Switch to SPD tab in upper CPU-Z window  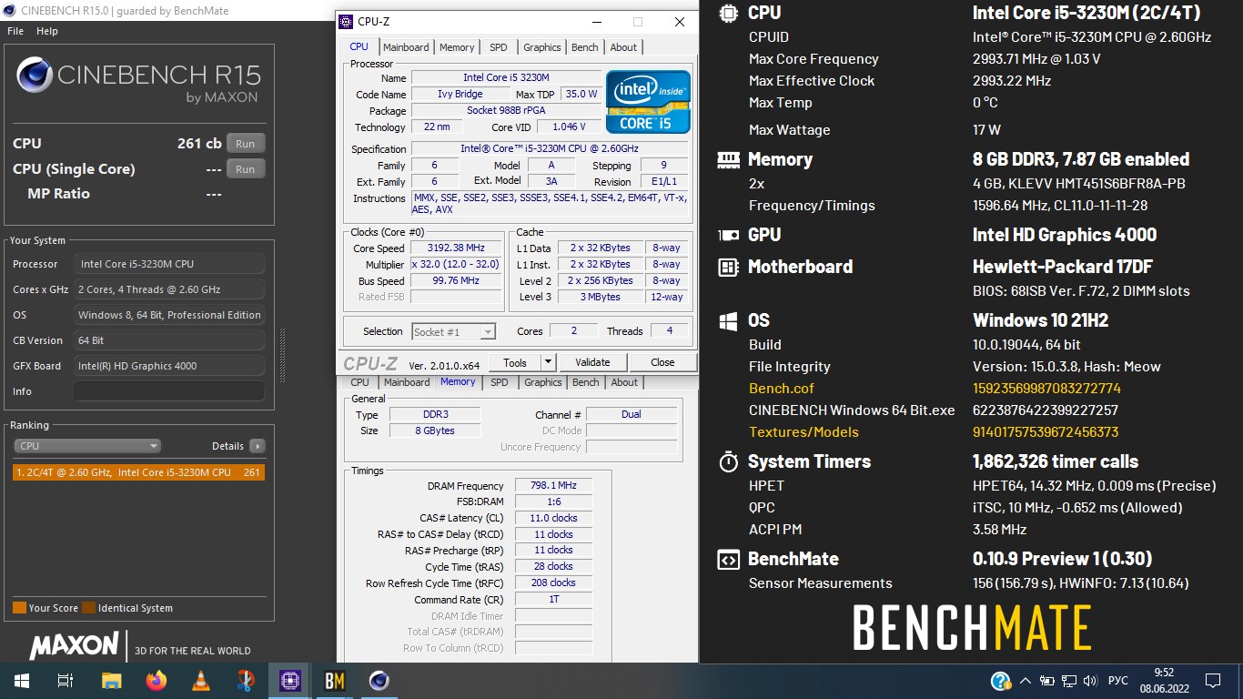[499, 47]
